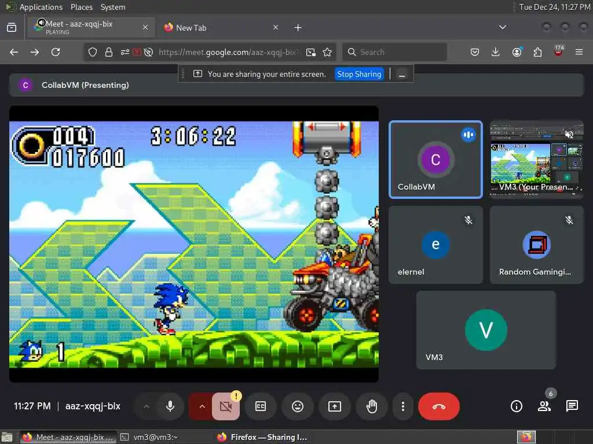Image resolution: width=593 pixels, height=444 pixels.
Task: Click the tracking protection shield icon
Action: tap(93, 52)
